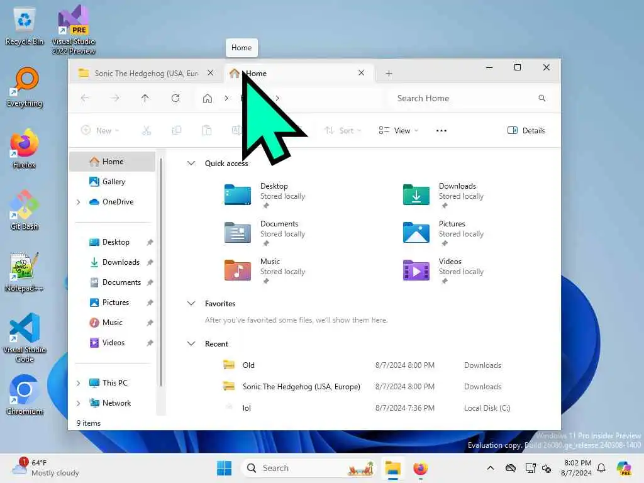The height and width of the screenshot is (483, 644).
Task: Open the See more options ellipsis
Action: (441, 131)
